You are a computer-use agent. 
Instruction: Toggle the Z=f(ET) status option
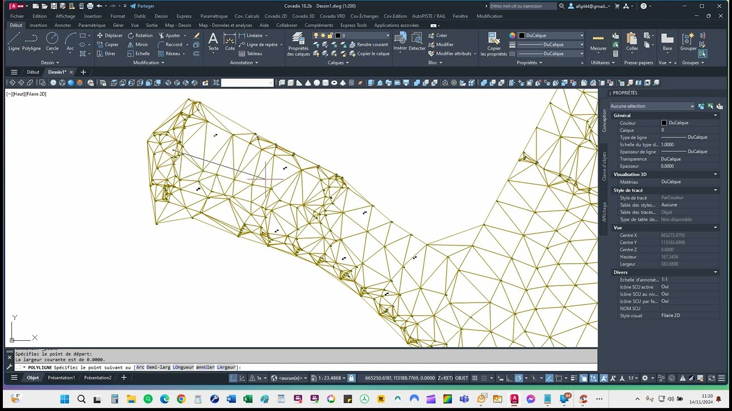(445, 378)
